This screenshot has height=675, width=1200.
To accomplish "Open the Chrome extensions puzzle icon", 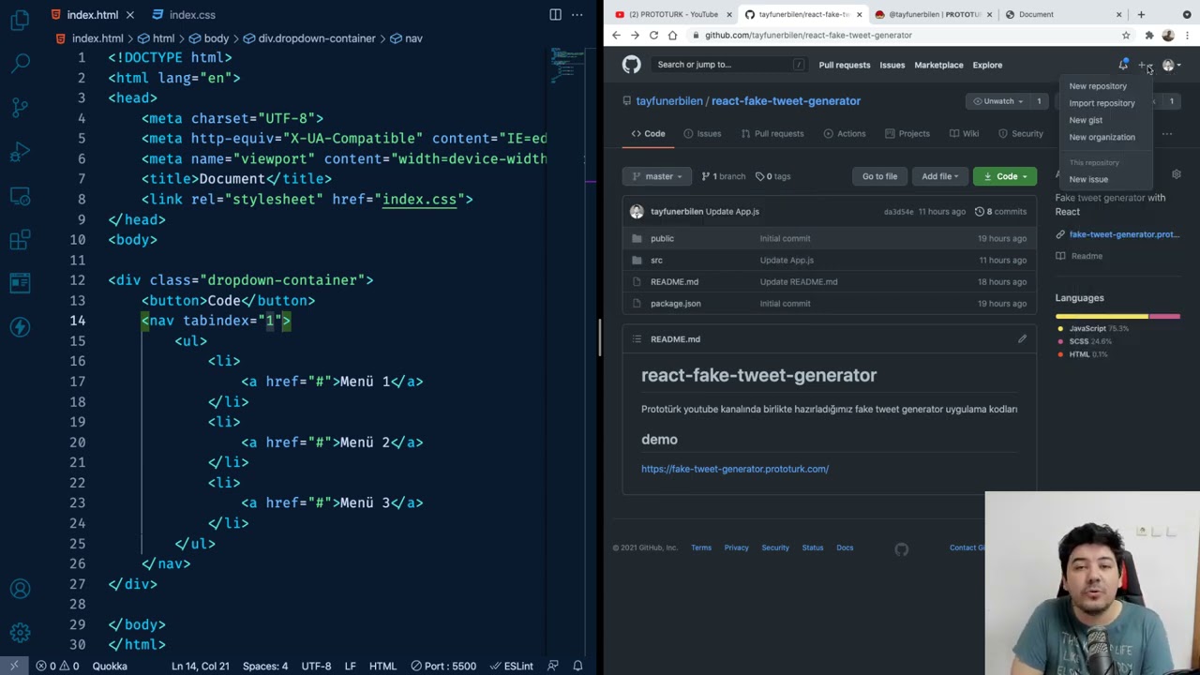I will click(x=1149, y=35).
